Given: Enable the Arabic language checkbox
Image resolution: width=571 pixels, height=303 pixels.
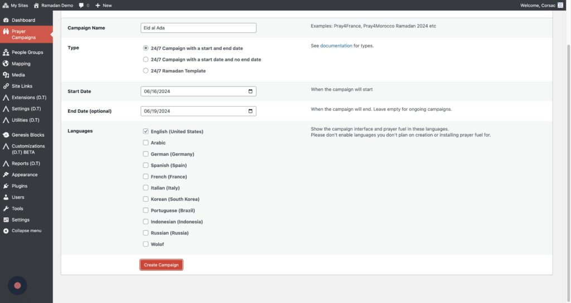Looking at the screenshot, I should (x=146, y=143).
